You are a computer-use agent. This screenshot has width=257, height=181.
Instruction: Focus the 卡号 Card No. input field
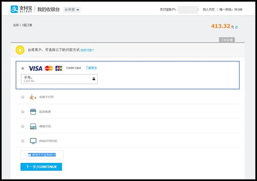(59, 79)
